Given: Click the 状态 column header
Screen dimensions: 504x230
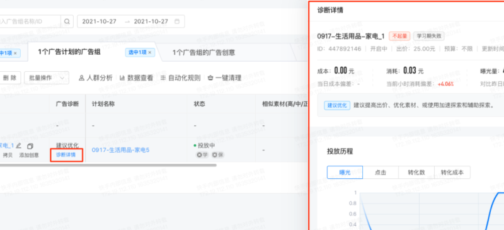Looking at the screenshot, I should [x=199, y=104].
